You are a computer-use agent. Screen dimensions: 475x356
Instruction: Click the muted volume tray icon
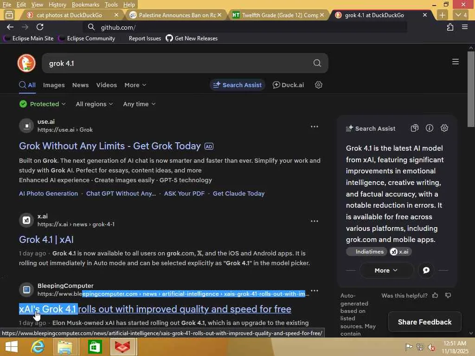pos(431,347)
